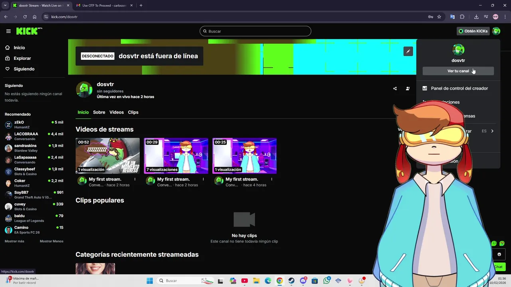Open File Explorer from the taskbar
The width and height of the screenshot is (511, 287).
click(256, 281)
